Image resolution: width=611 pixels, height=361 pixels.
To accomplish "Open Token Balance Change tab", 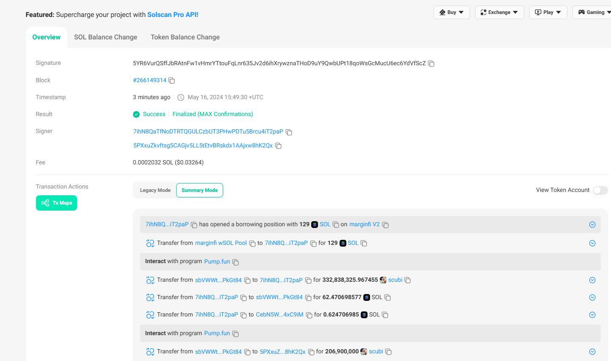I will click(185, 37).
